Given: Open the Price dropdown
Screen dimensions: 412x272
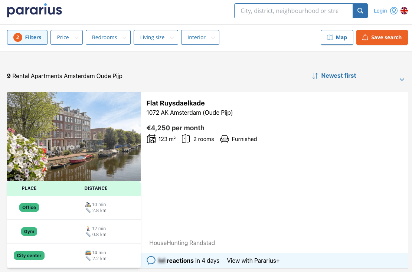Looking at the screenshot, I should click(66, 37).
